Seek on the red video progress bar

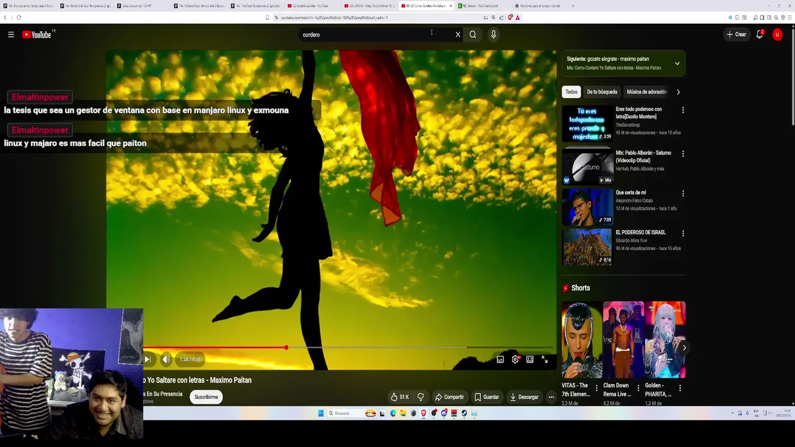(x=215, y=348)
